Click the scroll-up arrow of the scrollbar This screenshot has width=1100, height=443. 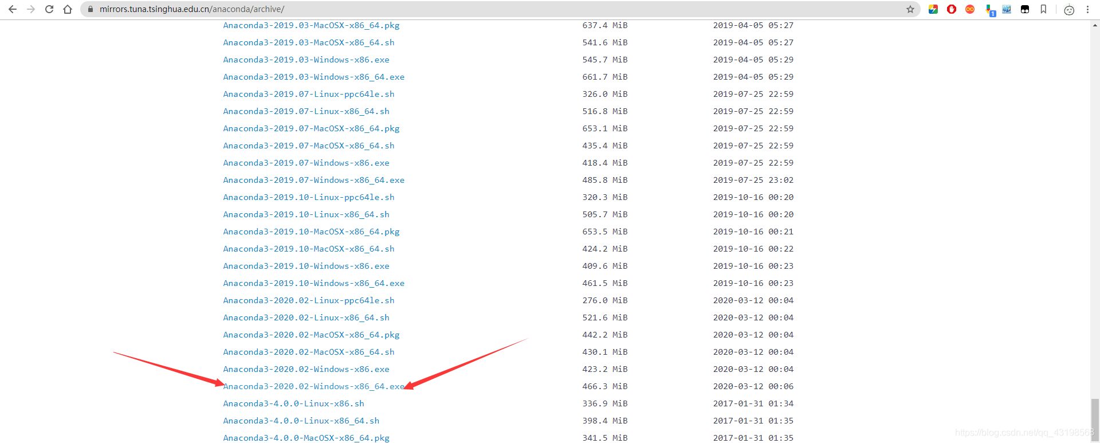[1095, 25]
